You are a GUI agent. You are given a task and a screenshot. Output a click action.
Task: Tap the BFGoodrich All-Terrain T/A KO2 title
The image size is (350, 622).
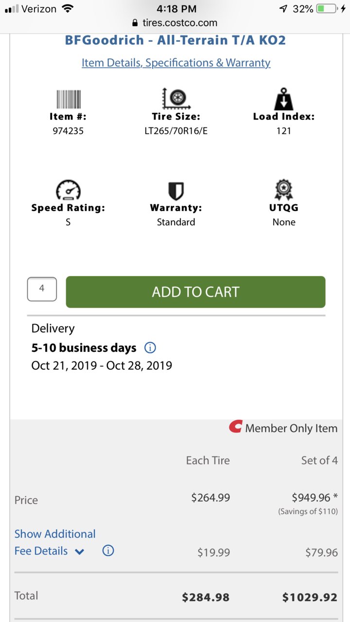(x=175, y=40)
